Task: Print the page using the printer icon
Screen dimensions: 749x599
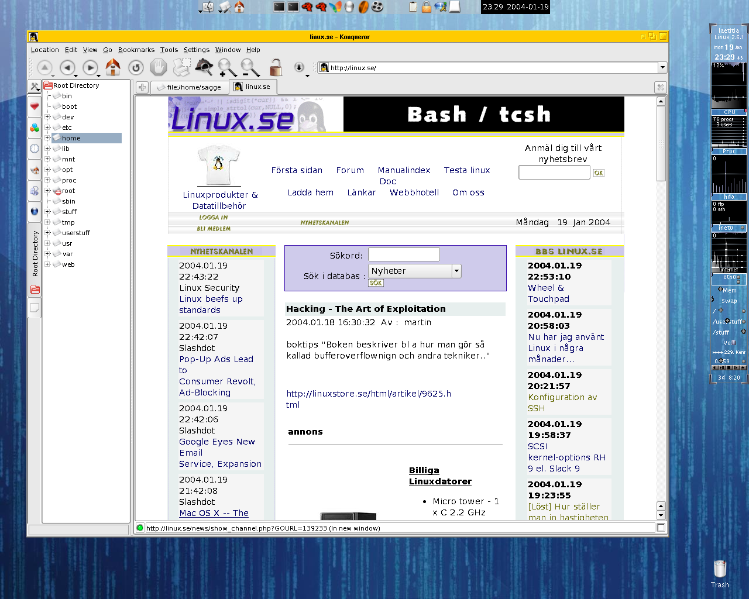Action: [181, 67]
